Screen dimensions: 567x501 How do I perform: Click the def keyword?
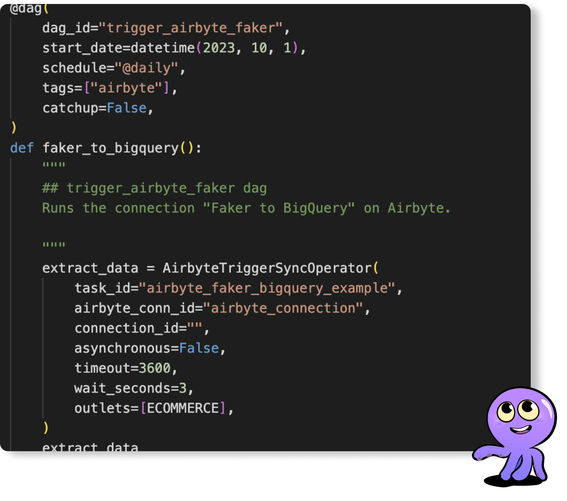22,148
